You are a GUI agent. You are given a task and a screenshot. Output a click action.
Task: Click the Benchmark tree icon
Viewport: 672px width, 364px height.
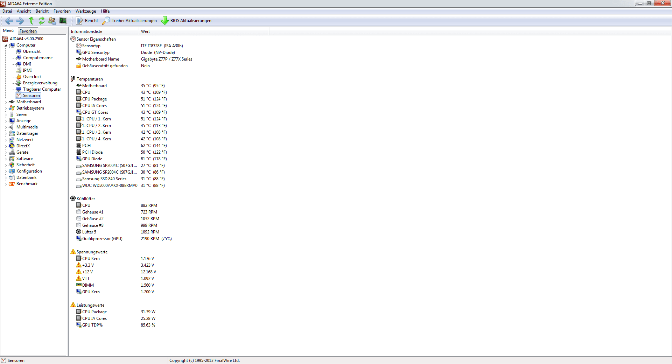click(12, 184)
